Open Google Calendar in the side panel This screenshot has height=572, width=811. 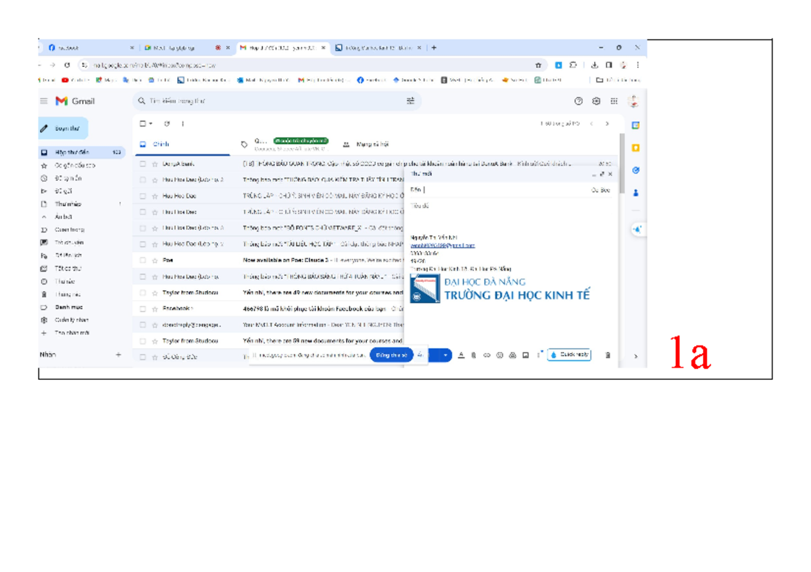coord(635,126)
